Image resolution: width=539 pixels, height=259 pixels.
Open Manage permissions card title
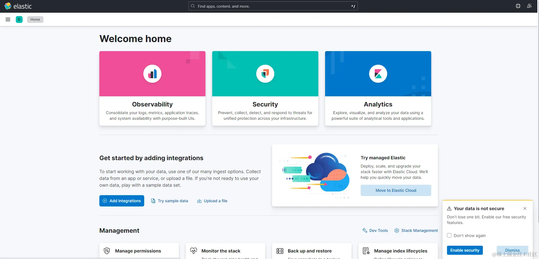[138, 251]
